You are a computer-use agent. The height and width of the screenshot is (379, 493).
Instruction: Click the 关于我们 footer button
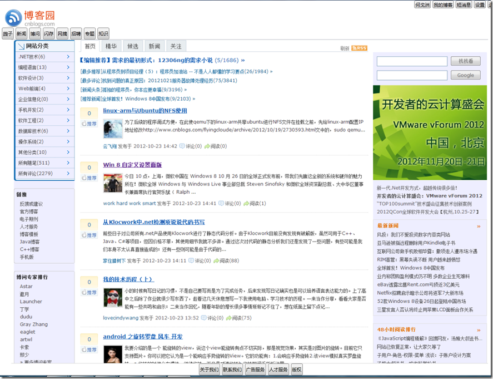click(209, 370)
